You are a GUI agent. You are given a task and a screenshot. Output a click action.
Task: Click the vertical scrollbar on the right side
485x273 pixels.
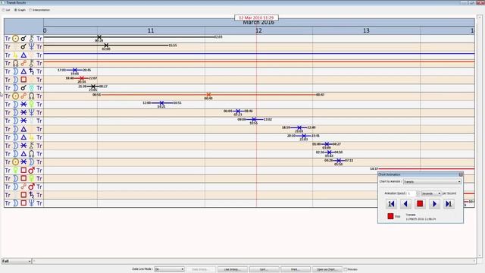pos(480,136)
